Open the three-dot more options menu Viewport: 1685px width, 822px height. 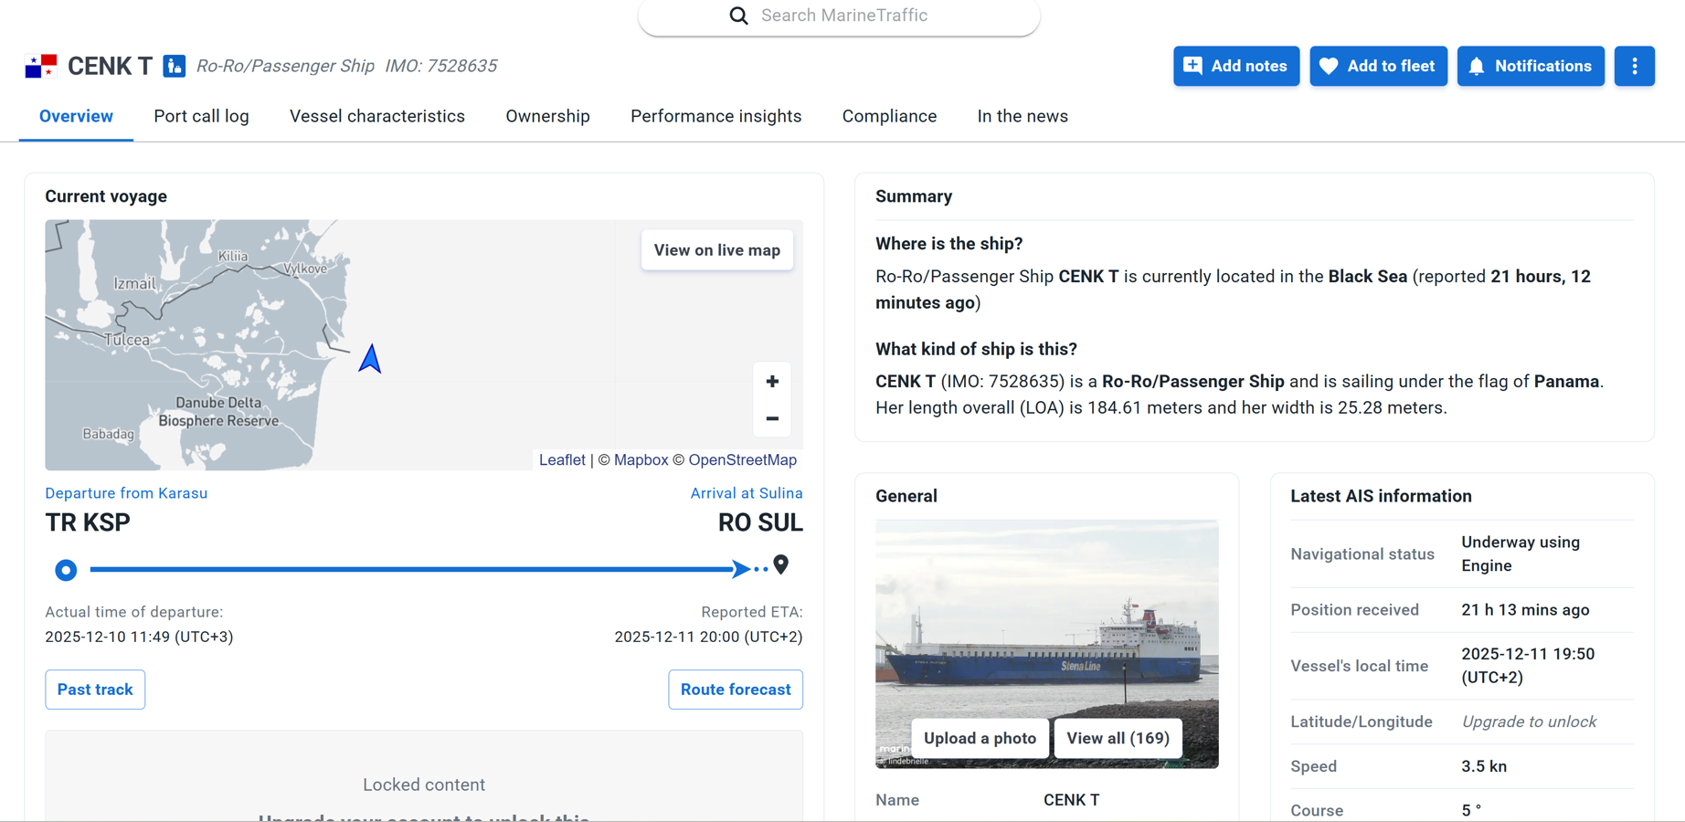pyautogui.click(x=1634, y=66)
